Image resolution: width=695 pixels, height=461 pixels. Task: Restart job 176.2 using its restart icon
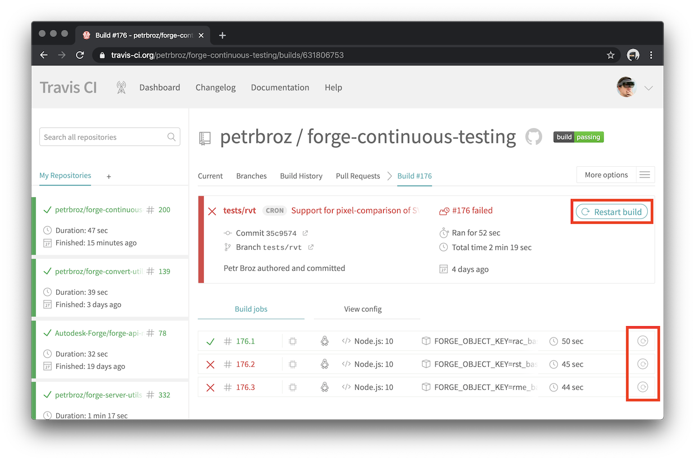coord(643,364)
